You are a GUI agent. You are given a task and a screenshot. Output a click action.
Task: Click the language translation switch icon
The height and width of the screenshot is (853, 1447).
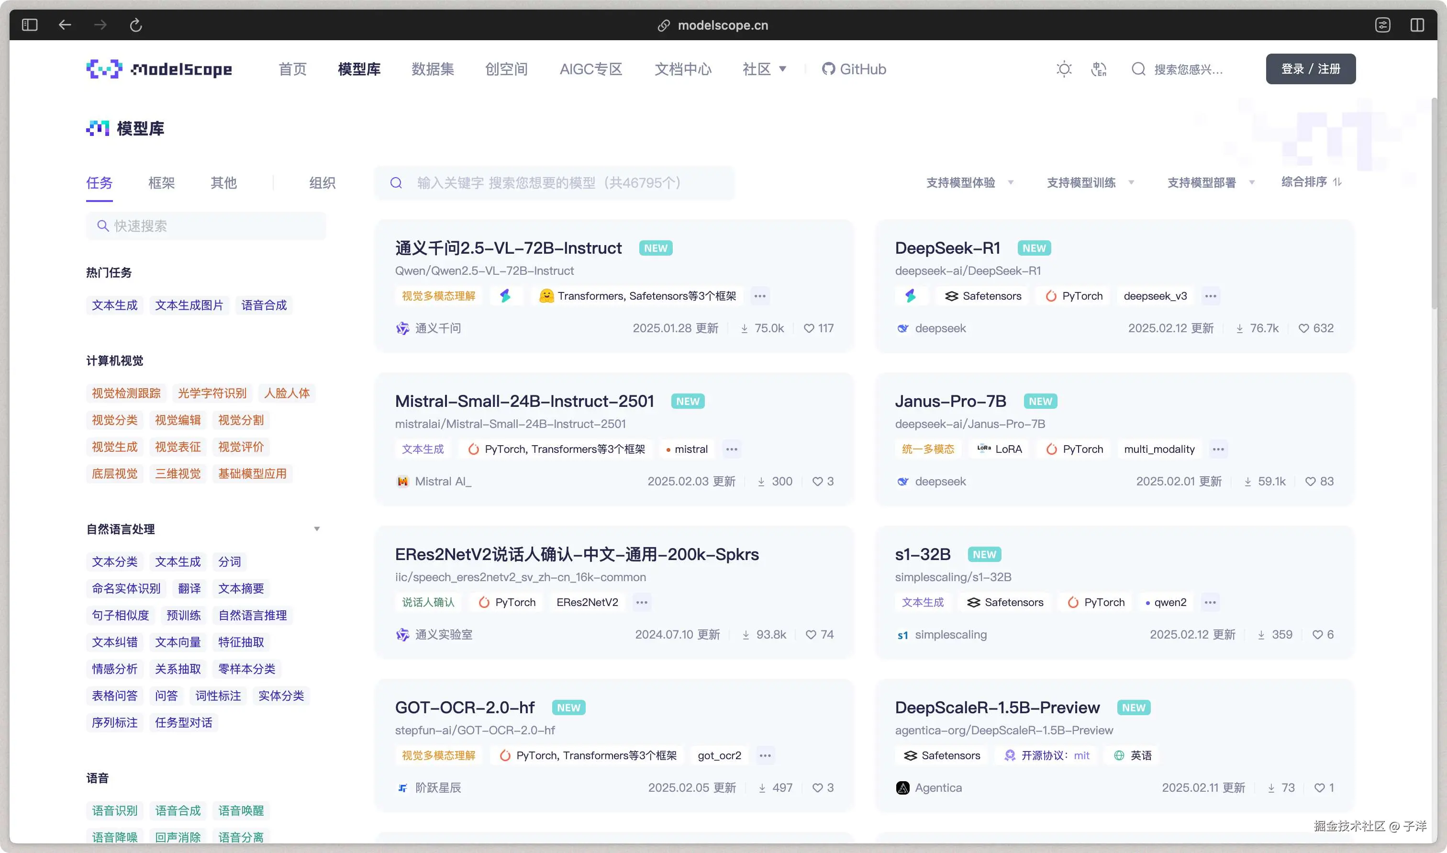point(1098,69)
